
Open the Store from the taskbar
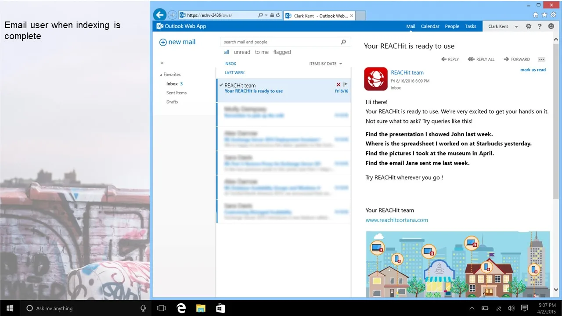(x=220, y=308)
